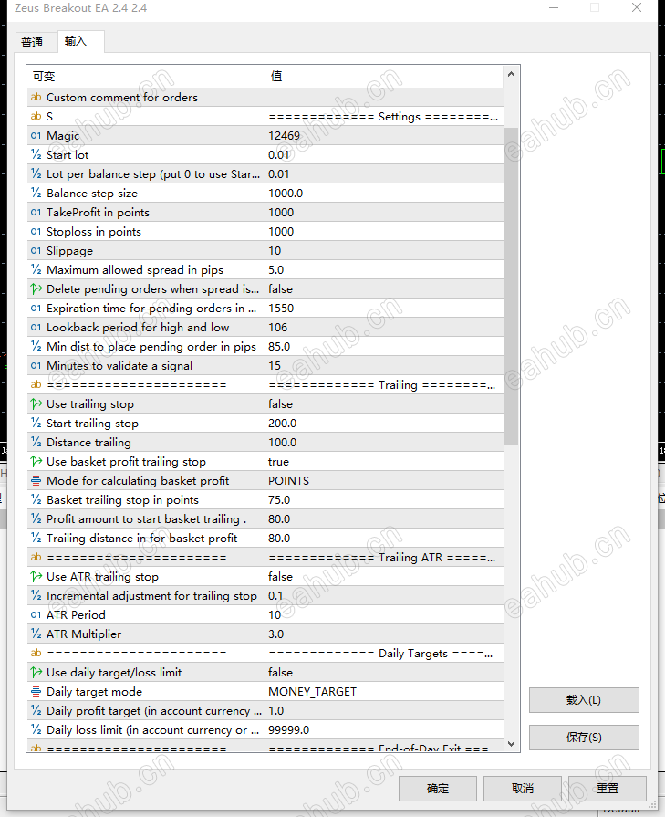Click the enum icon beside Mode for calculating basket profit

[36, 480]
